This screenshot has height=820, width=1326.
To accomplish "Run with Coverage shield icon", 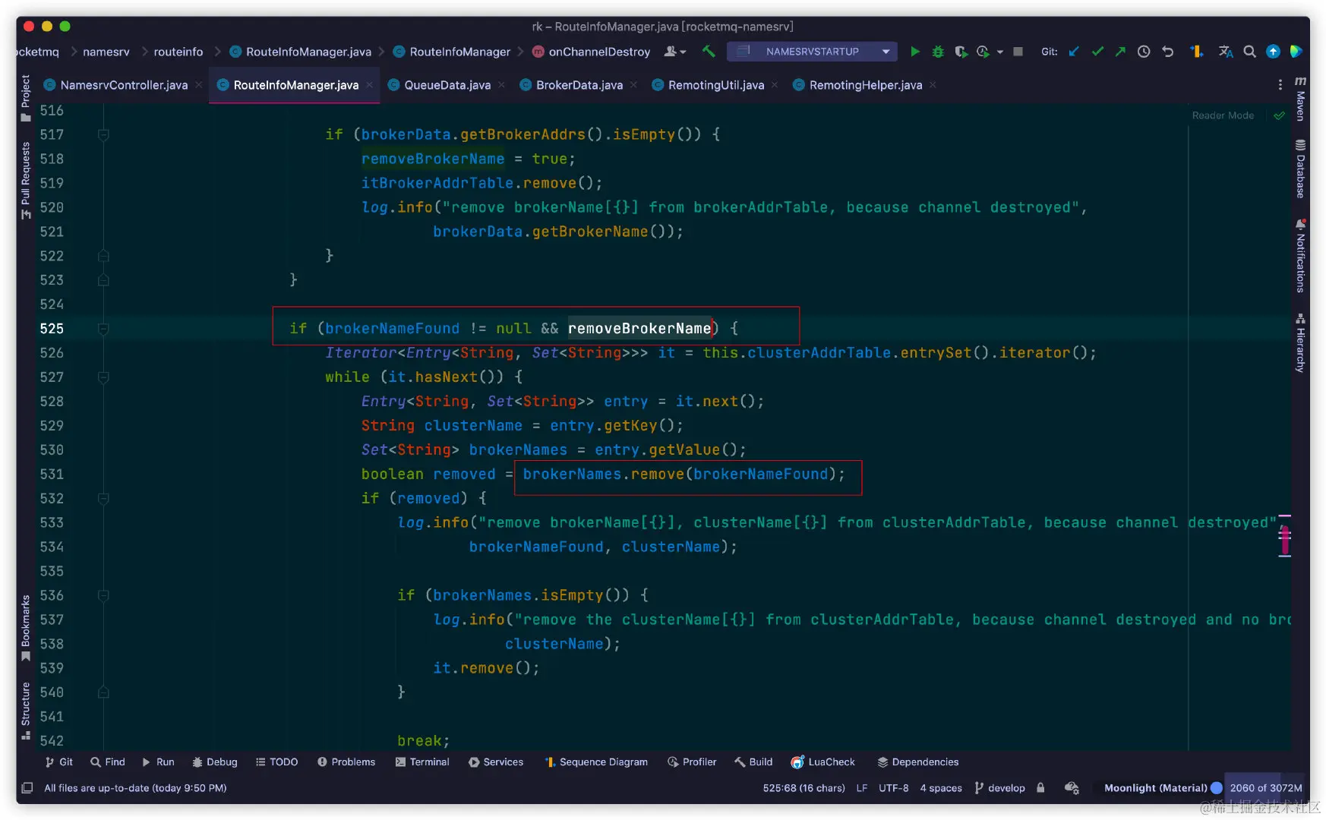I will pyautogui.click(x=961, y=52).
